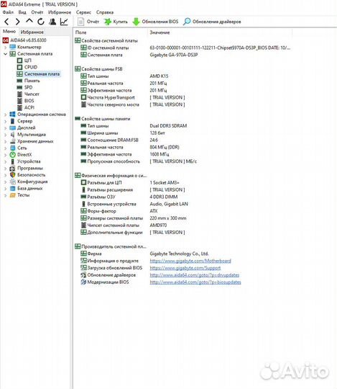Open the aida64 driverupdates link

[195, 275]
